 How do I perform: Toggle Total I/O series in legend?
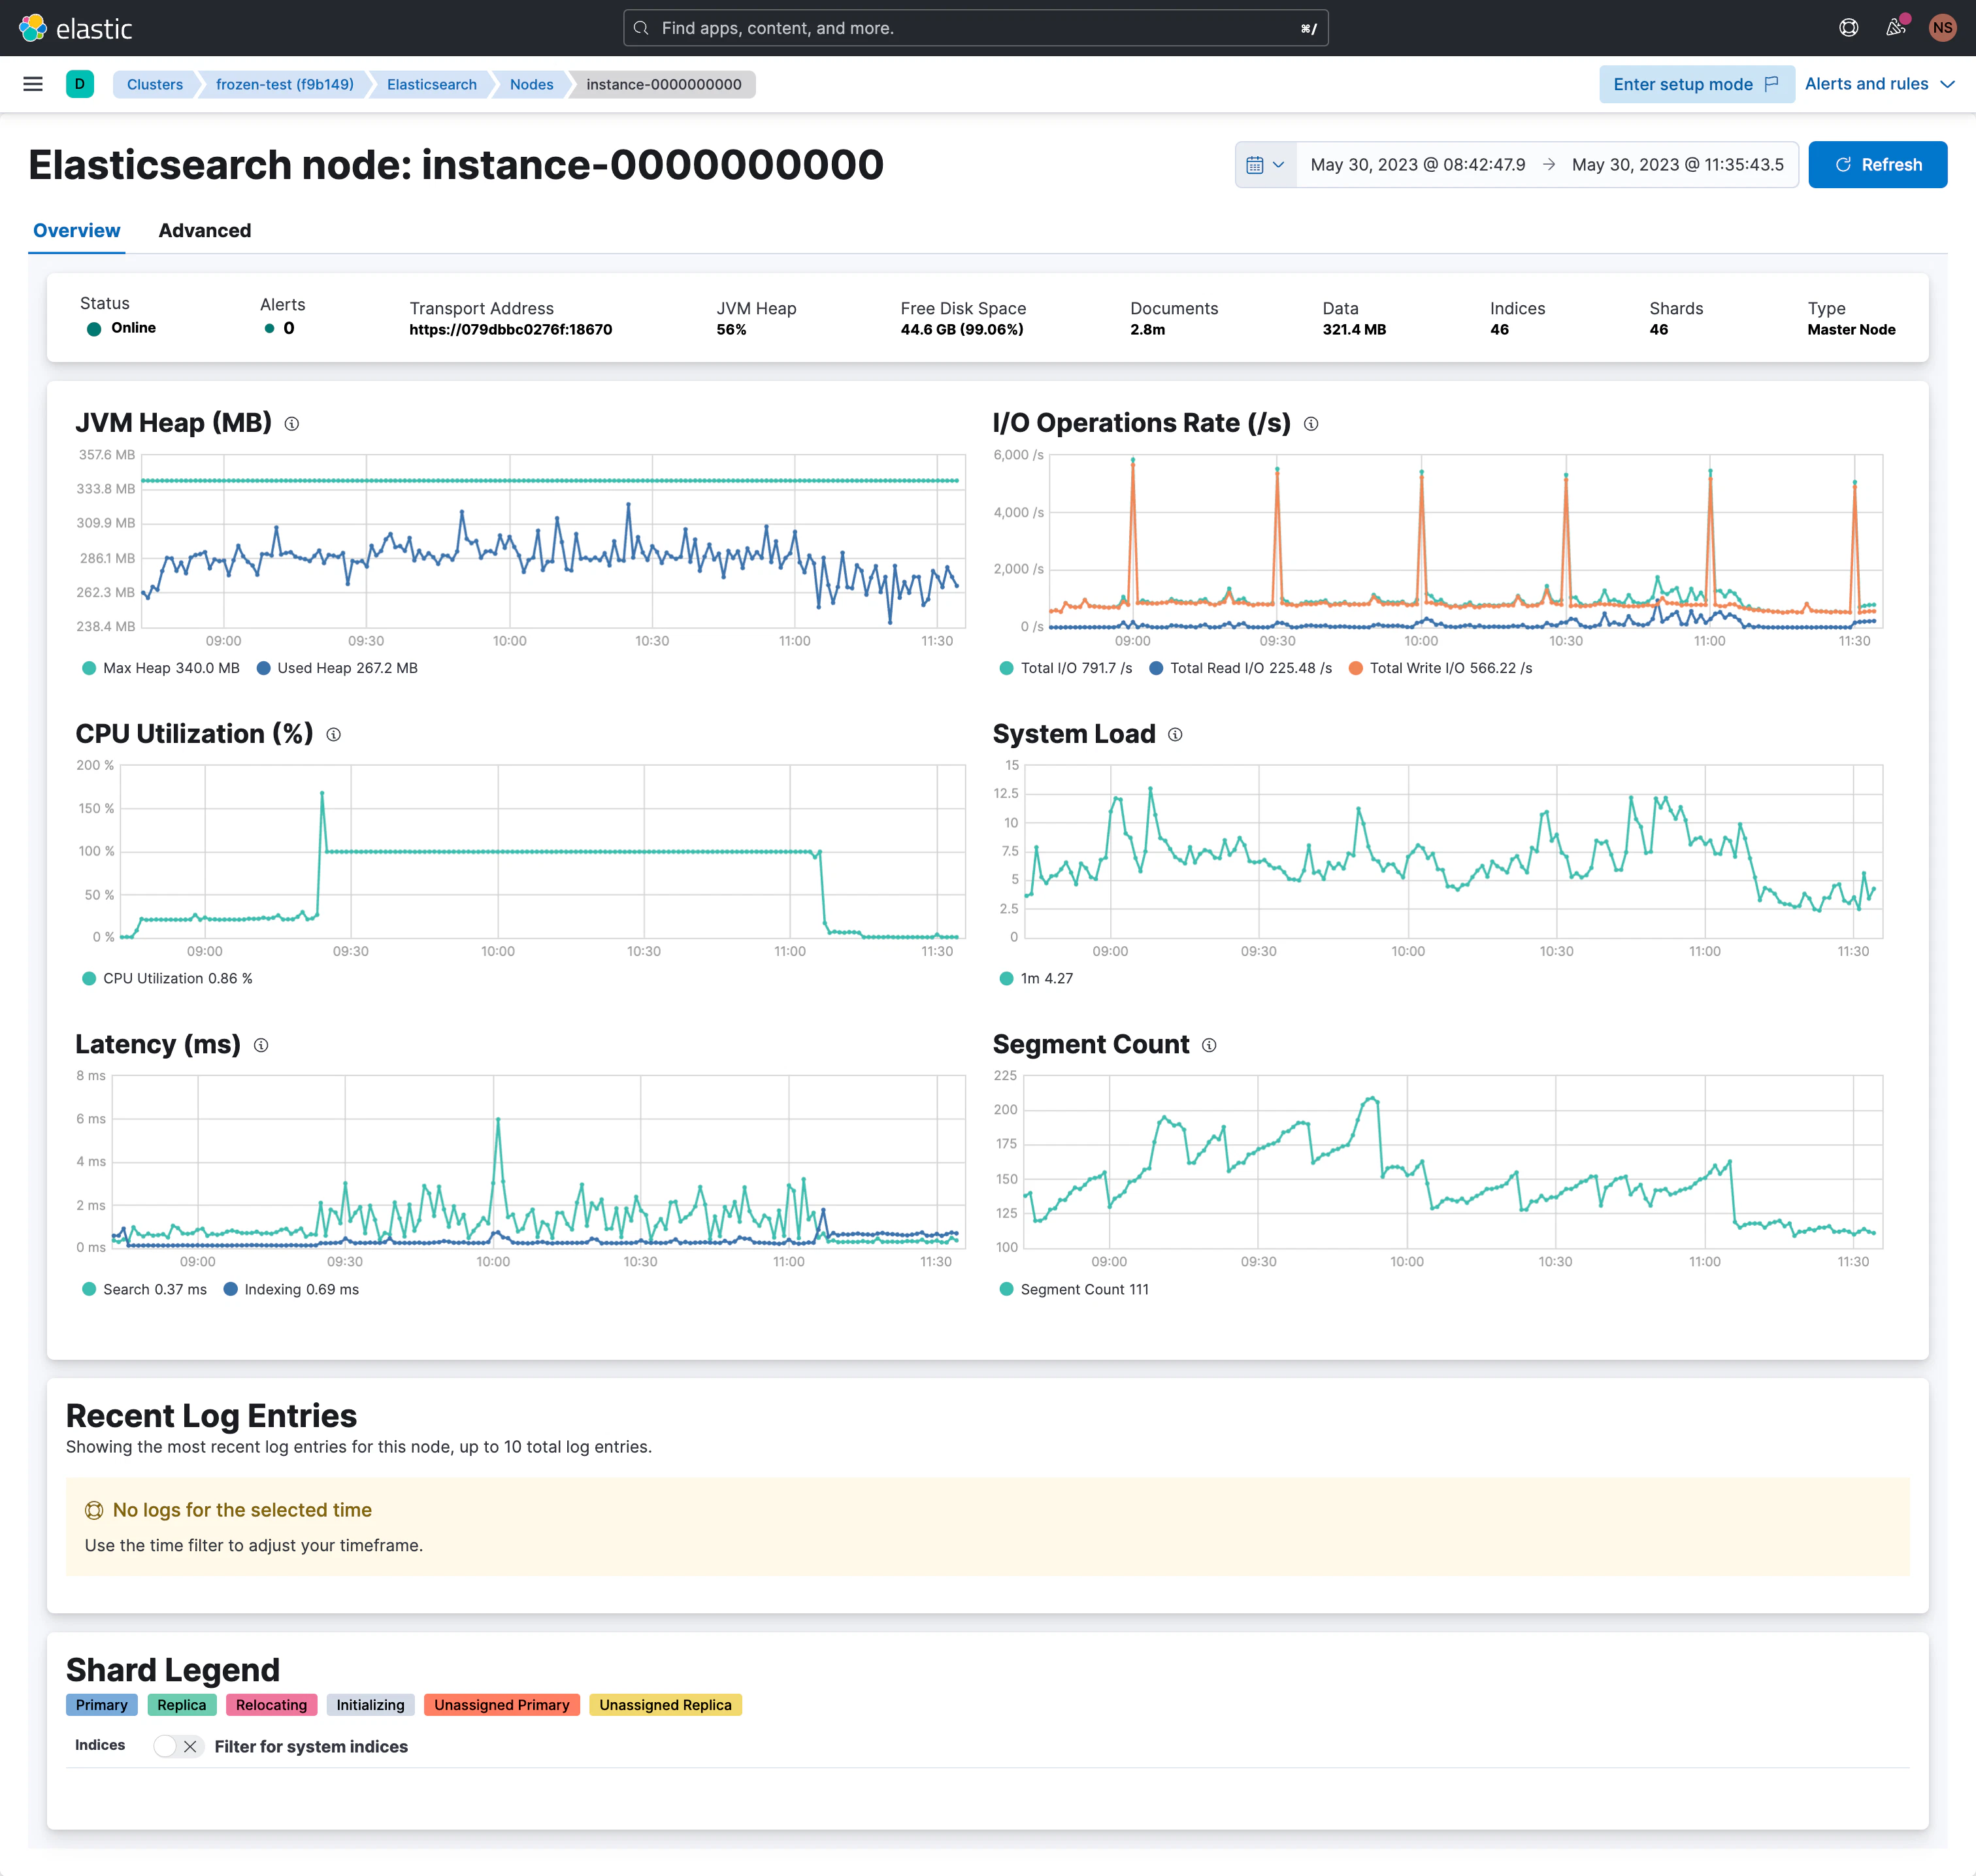(x=1066, y=668)
